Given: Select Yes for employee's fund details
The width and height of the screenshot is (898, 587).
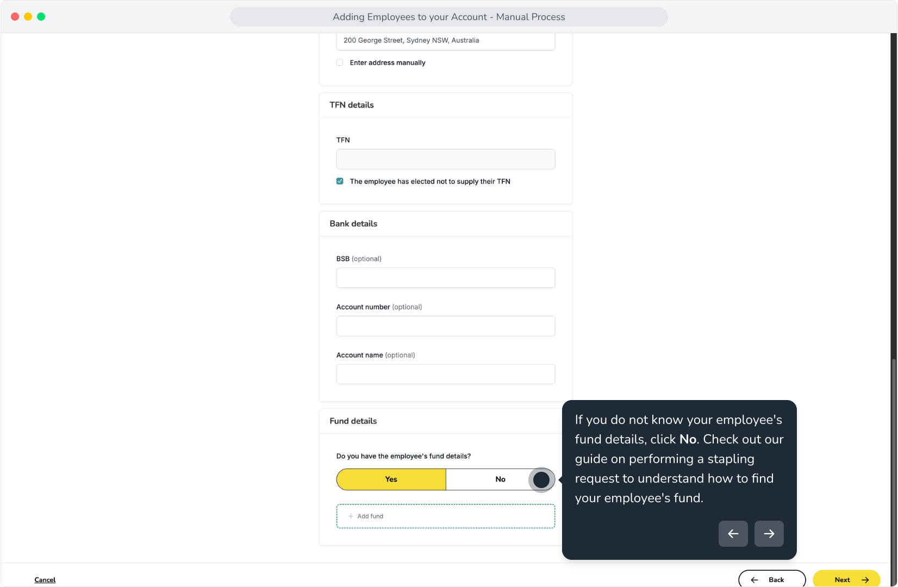Looking at the screenshot, I should [391, 479].
